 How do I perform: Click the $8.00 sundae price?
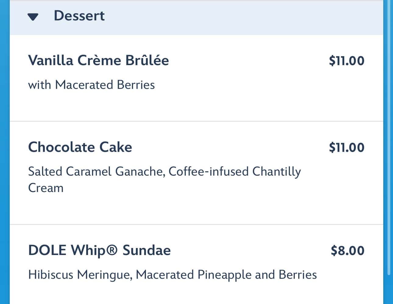pos(347,251)
